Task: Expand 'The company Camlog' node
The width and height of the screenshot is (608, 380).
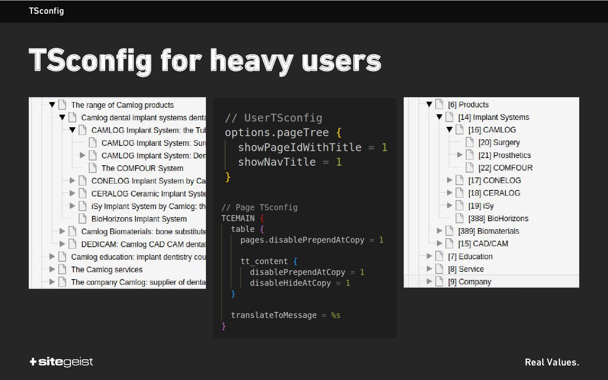Action: (x=52, y=282)
